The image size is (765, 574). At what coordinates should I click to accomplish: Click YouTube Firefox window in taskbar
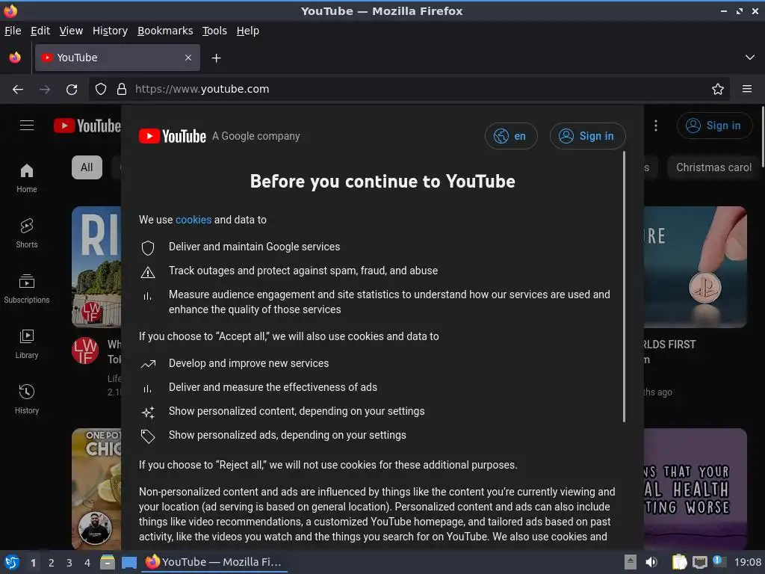214,562
